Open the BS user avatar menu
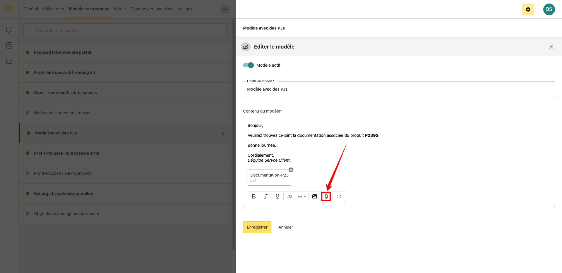The width and height of the screenshot is (562, 273). point(549,9)
